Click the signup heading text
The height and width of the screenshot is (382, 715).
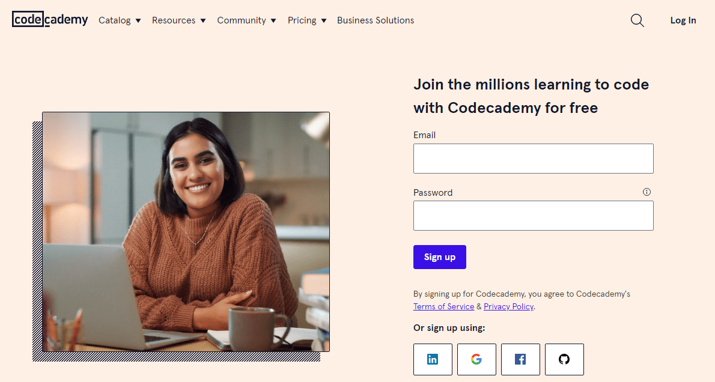tap(531, 96)
